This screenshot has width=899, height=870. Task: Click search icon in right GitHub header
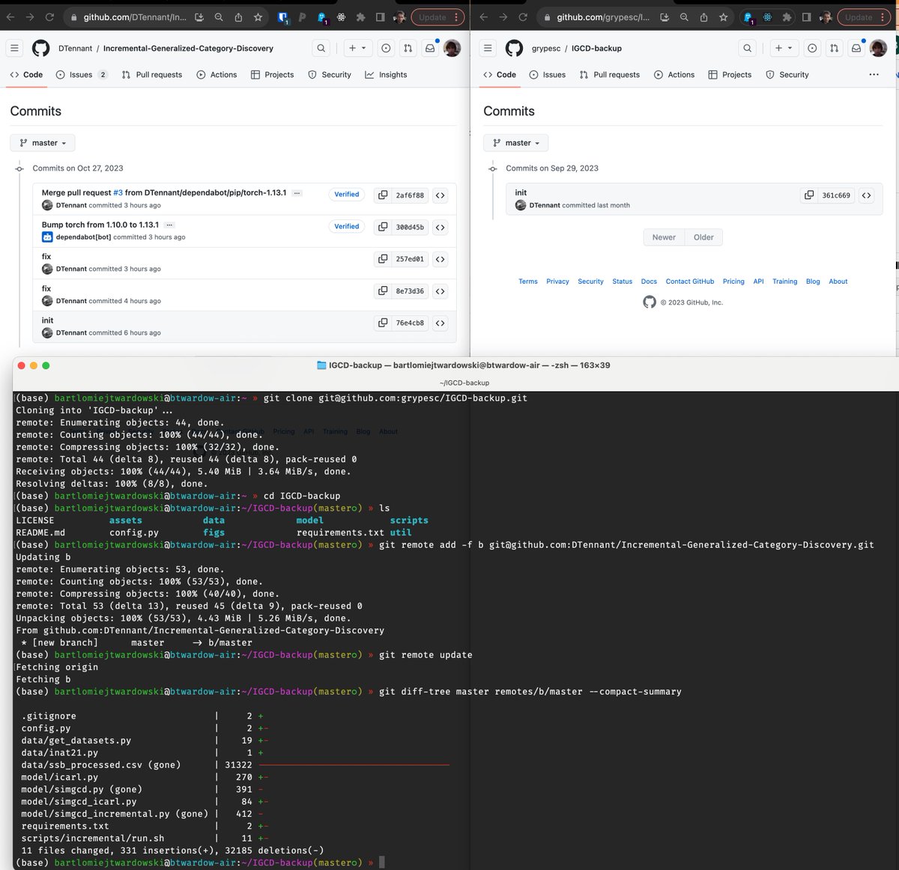click(747, 48)
